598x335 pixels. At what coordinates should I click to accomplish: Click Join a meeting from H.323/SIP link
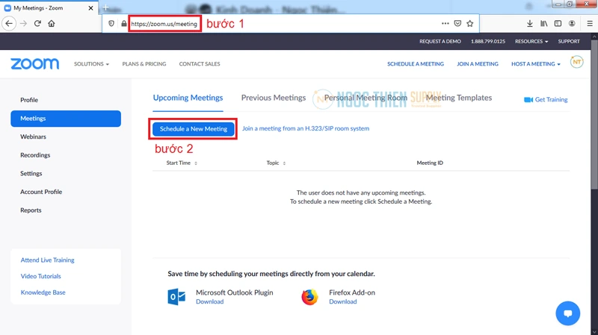[305, 129]
